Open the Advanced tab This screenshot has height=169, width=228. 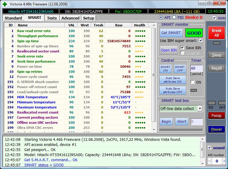(70, 18)
